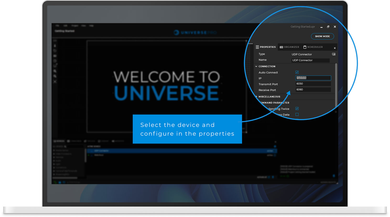Open the Project menu
390x217 pixels.
(x=75, y=26)
